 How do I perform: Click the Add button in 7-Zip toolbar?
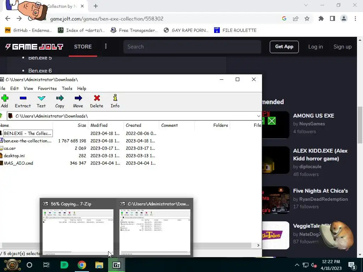tap(4, 101)
